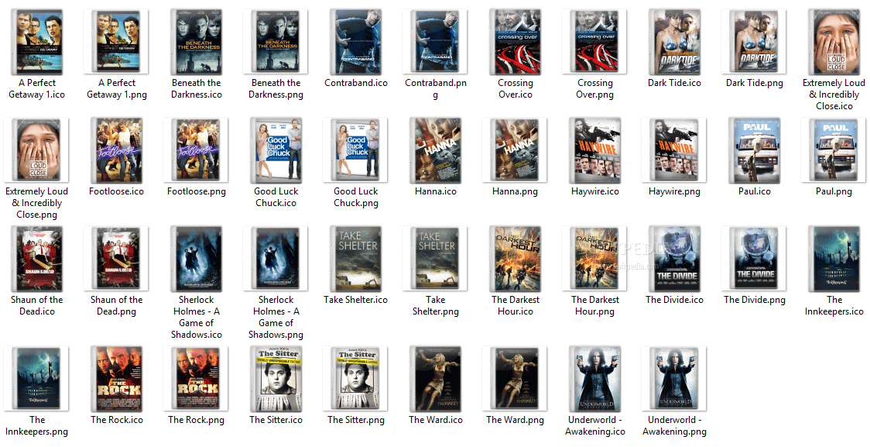This screenshot has width=870, height=447.
Task: Choose the Good Luck Chuck.png icon
Action: tap(355, 150)
